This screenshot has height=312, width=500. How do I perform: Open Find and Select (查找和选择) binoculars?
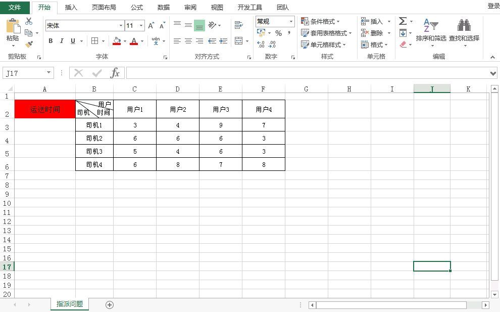click(464, 32)
